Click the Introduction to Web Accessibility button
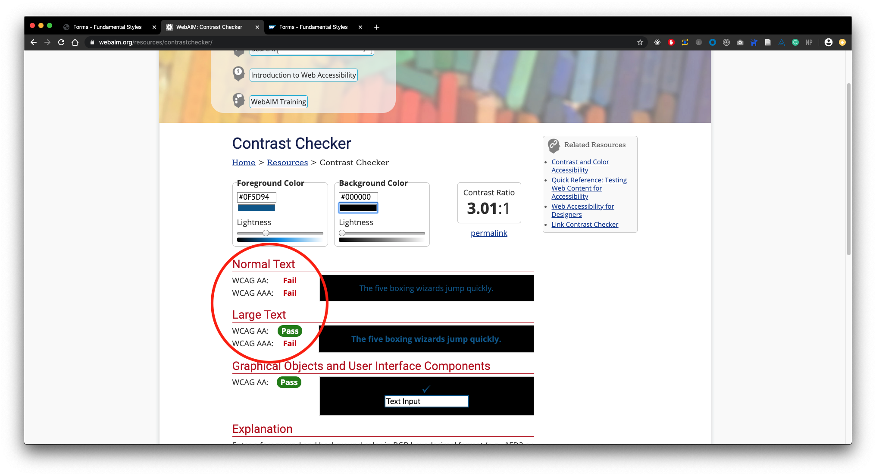Screen dimensions: 876x476 [x=303, y=75]
